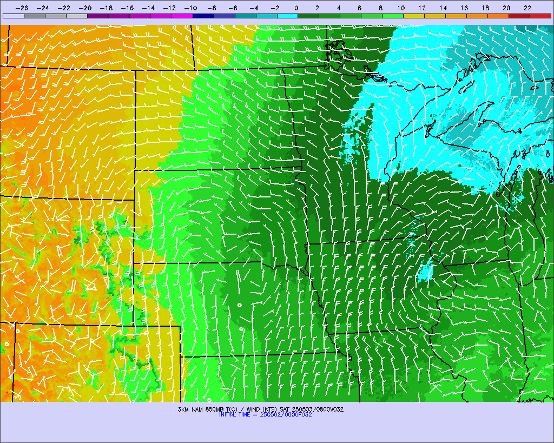The image size is (554, 443).
Task: Click the magenta swatch between -16 and -14
Action: 140,16
